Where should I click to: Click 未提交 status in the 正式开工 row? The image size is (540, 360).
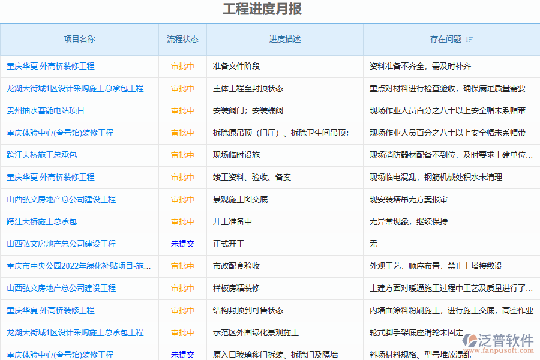[182, 244]
